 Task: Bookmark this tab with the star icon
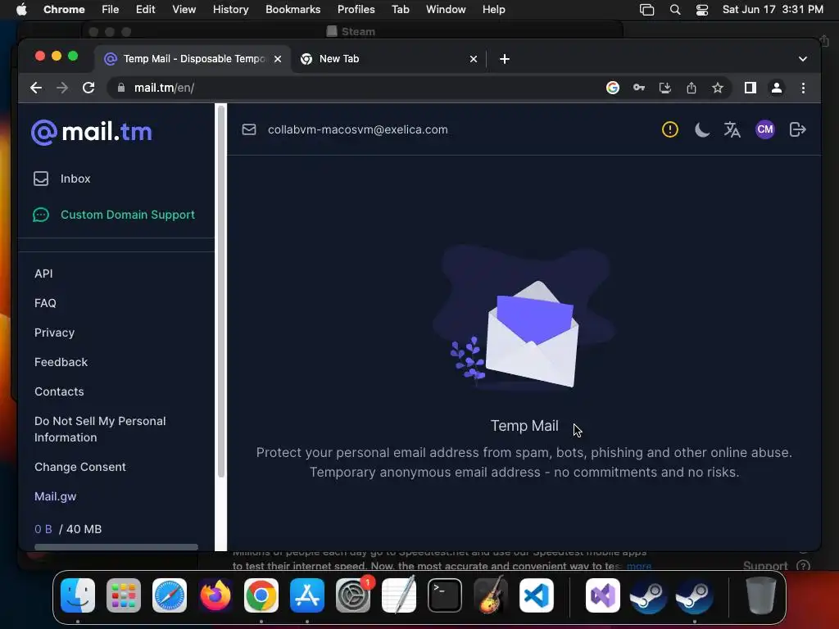718,88
